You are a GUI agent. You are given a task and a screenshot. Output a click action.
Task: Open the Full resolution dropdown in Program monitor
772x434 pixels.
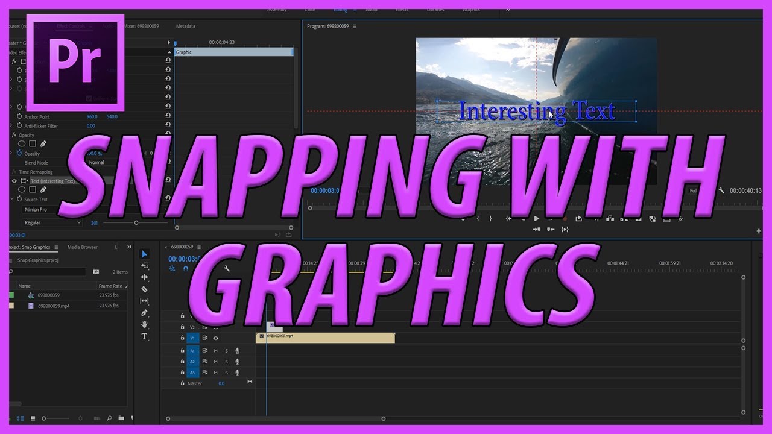click(x=692, y=190)
